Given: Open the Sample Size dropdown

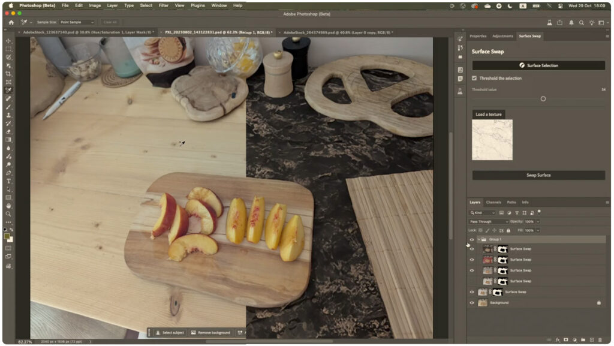Looking at the screenshot, I should (x=77, y=22).
